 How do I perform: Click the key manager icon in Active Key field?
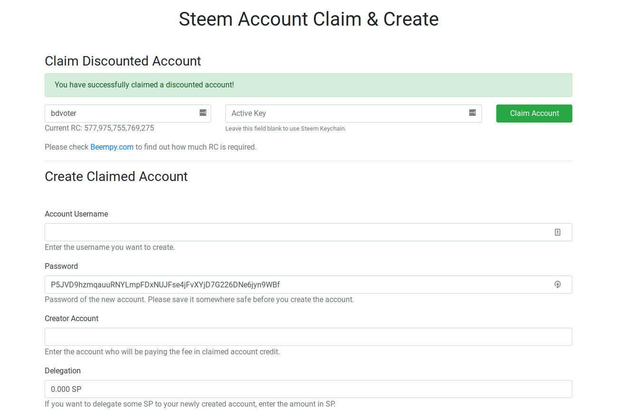[473, 113]
